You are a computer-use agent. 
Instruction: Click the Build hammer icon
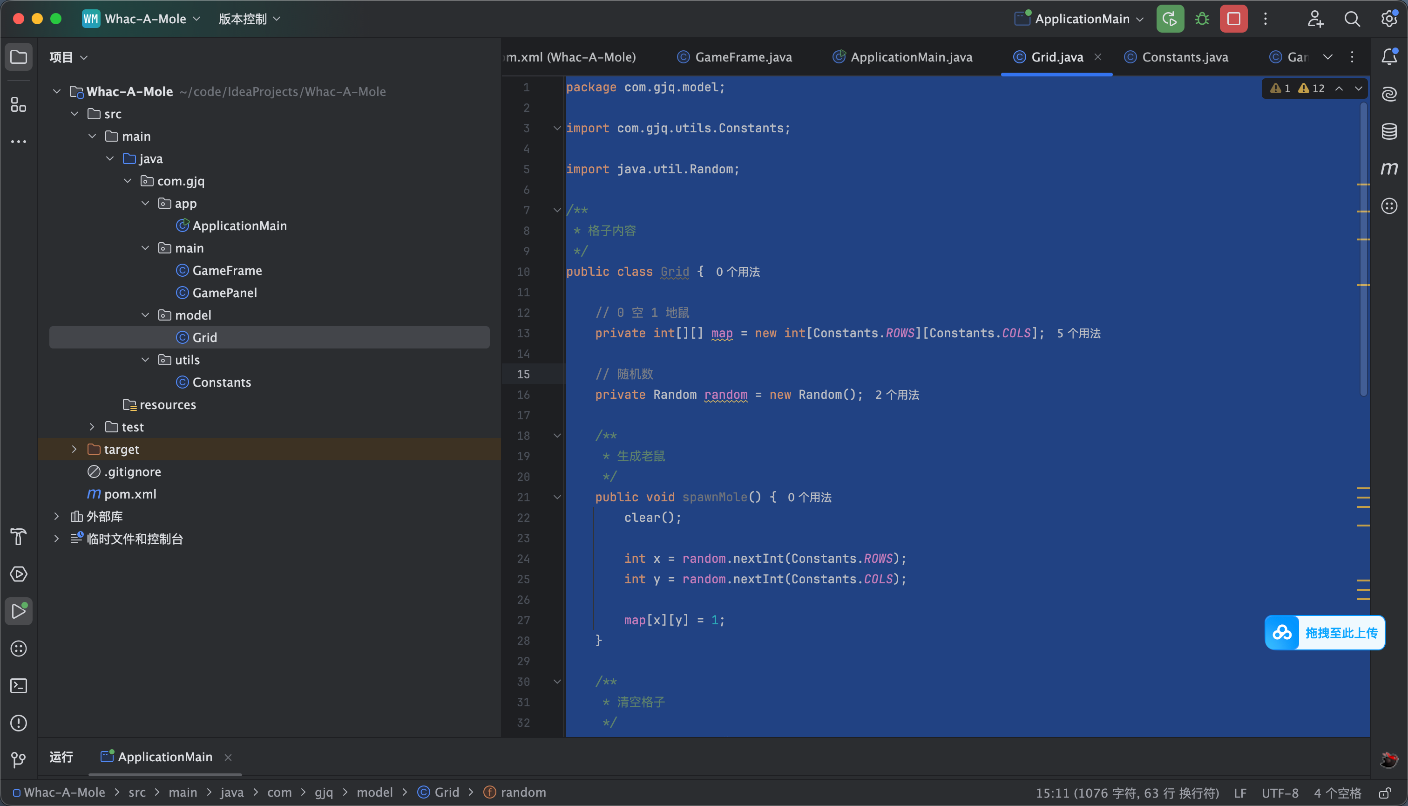(x=18, y=536)
